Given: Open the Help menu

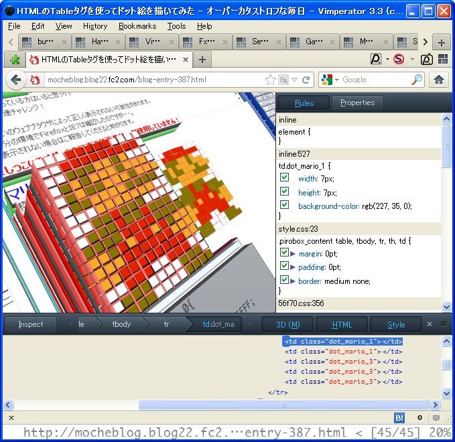Looking at the screenshot, I should pos(204,26).
